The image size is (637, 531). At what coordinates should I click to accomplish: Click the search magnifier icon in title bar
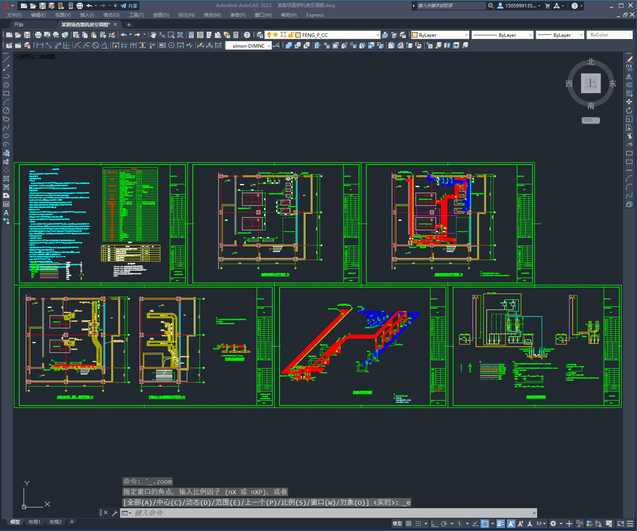(491, 6)
